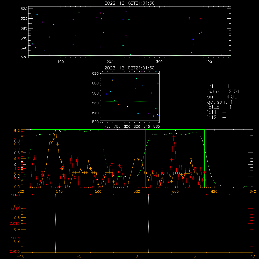Select the 'fwhm 2.01' value line
The width and height of the screenshot is (259, 259).
pyautogui.click(x=223, y=91)
